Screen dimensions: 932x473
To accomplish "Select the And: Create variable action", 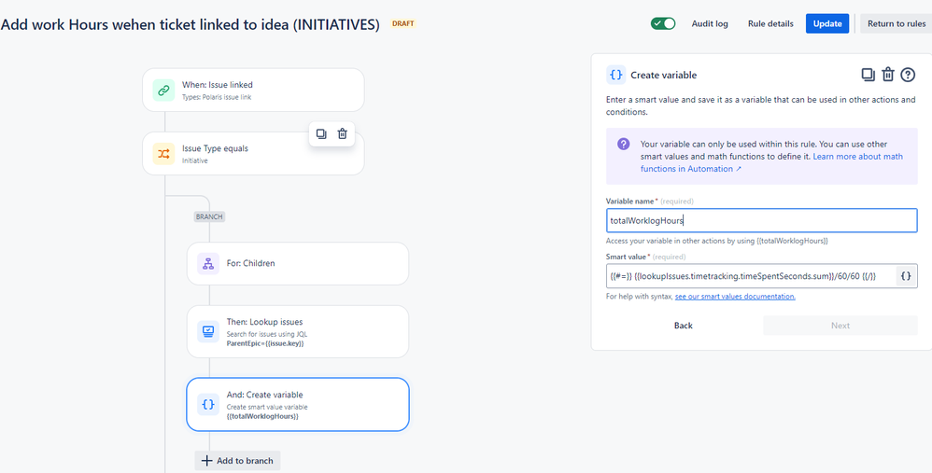I will pyautogui.click(x=298, y=405).
